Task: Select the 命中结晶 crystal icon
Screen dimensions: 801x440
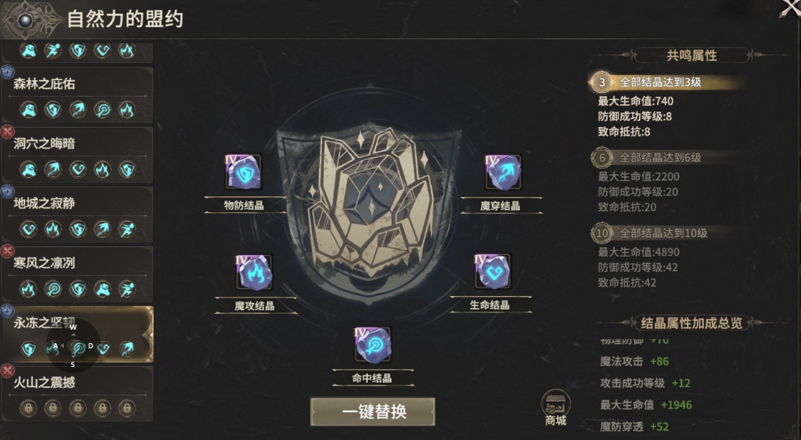Action: (x=372, y=345)
